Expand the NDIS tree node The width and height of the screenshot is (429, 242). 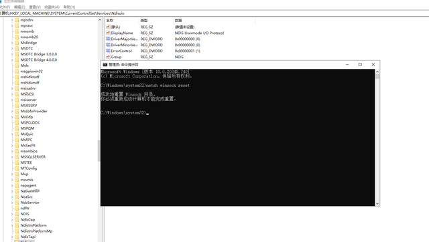(12, 214)
